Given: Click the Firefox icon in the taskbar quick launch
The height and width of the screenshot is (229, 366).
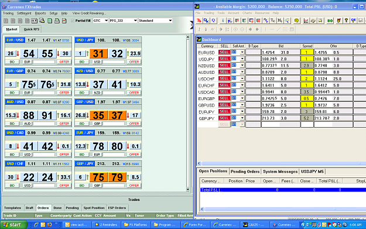Looking at the screenshot, I should [x=50, y=224].
